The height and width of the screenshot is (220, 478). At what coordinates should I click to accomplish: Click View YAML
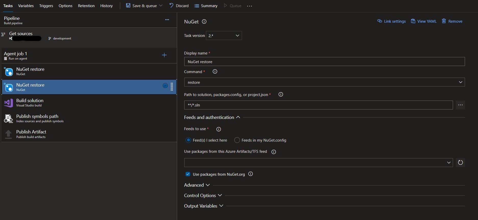[x=424, y=21]
